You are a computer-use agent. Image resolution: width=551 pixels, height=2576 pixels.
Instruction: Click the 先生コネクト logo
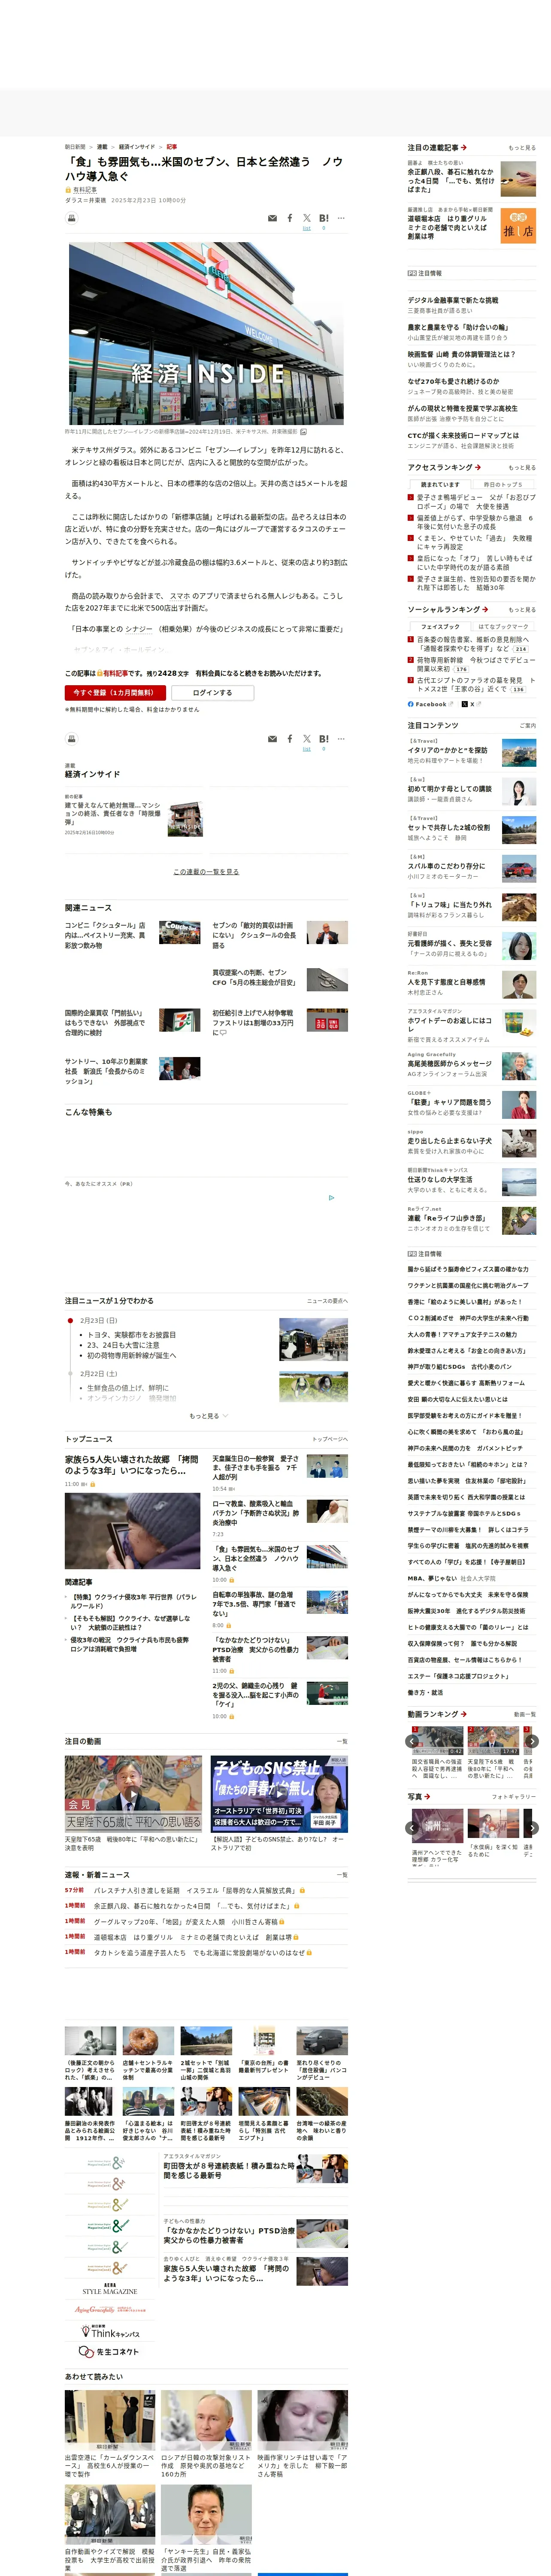pos(109,2351)
